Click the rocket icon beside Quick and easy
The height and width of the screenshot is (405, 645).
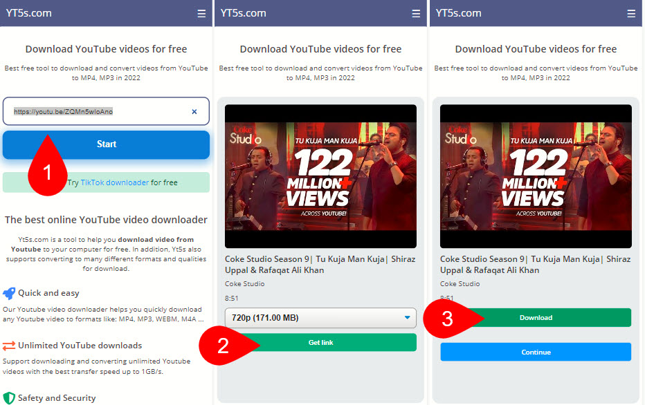[x=9, y=293]
